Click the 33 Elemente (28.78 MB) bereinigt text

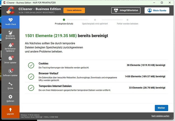click(x=147, y=88)
